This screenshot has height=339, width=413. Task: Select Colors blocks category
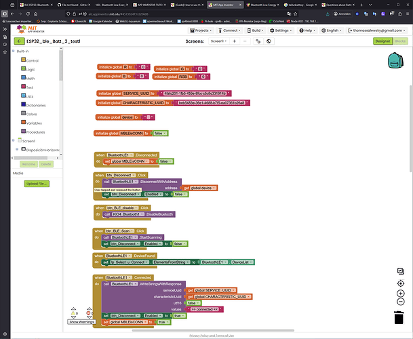pos(29,114)
